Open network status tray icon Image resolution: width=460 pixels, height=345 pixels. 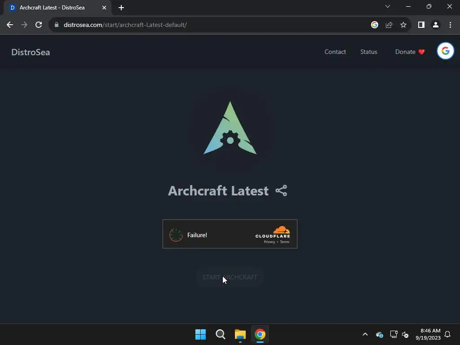coord(394,334)
